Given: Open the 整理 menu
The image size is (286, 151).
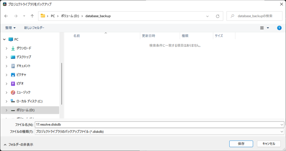Looking at the screenshot, I should (10, 28).
